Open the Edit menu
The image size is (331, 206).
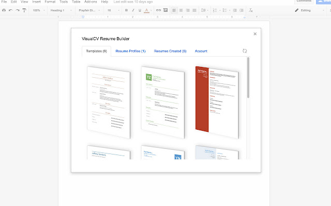click(x=14, y=2)
